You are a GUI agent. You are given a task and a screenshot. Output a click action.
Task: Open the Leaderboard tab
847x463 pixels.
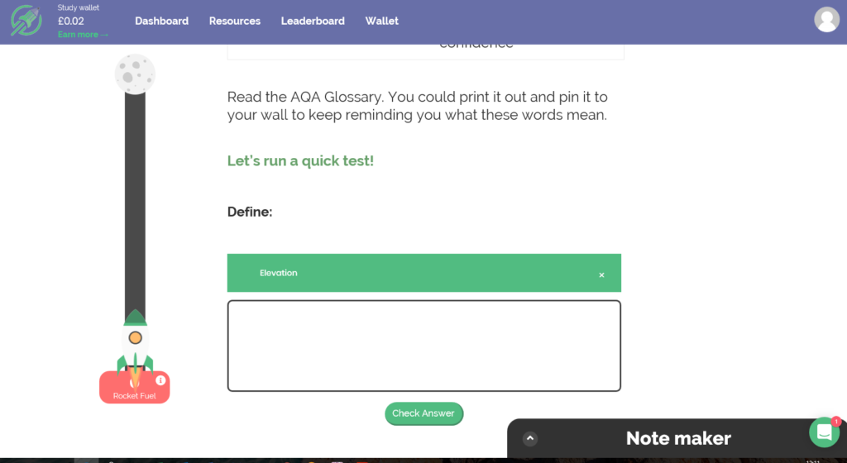coord(313,21)
